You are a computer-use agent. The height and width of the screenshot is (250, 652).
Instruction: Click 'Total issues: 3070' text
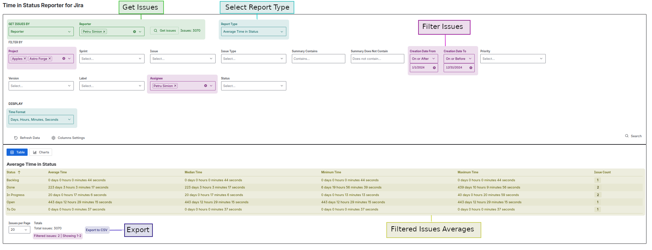pos(48,228)
